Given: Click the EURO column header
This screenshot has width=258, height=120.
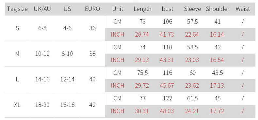Looking at the screenshot, I should point(92,9).
